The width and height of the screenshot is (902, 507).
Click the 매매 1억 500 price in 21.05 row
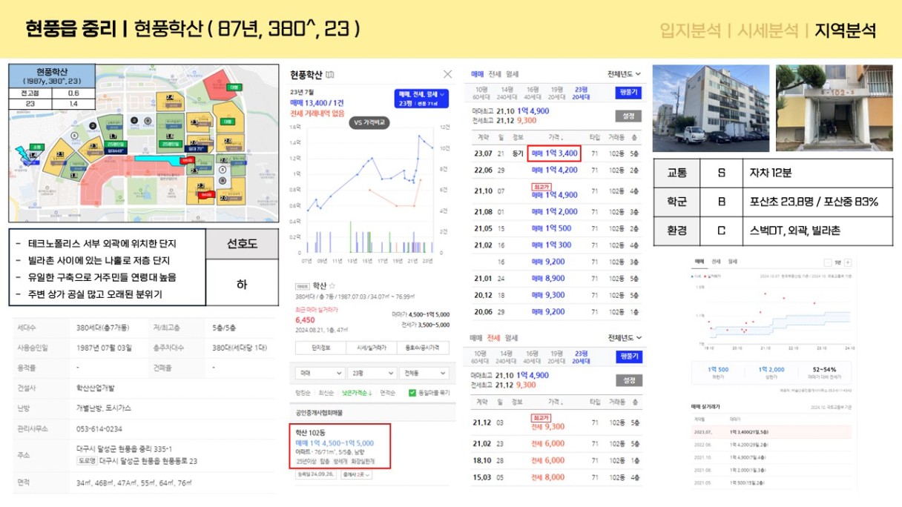pos(551,228)
